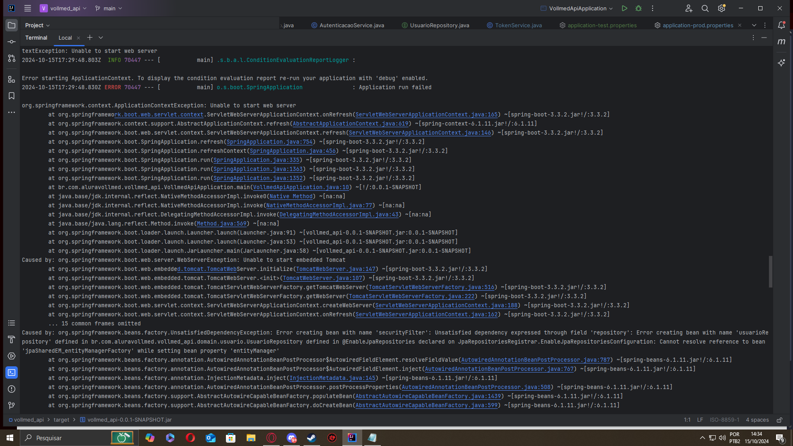Open VollmedApiApplication.java:10 link
The image size is (793, 446).
coord(301,187)
